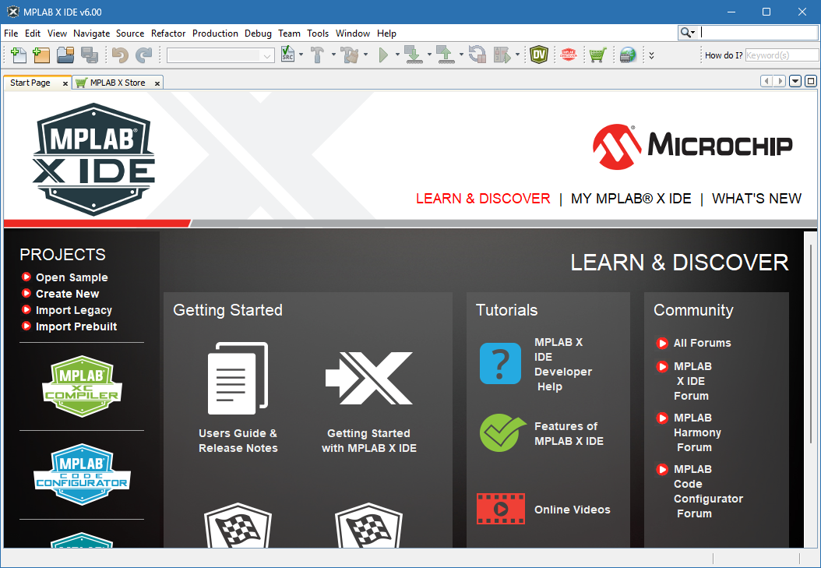Click the How do I keyword field
The width and height of the screenshot is (821, 568).
782,55
